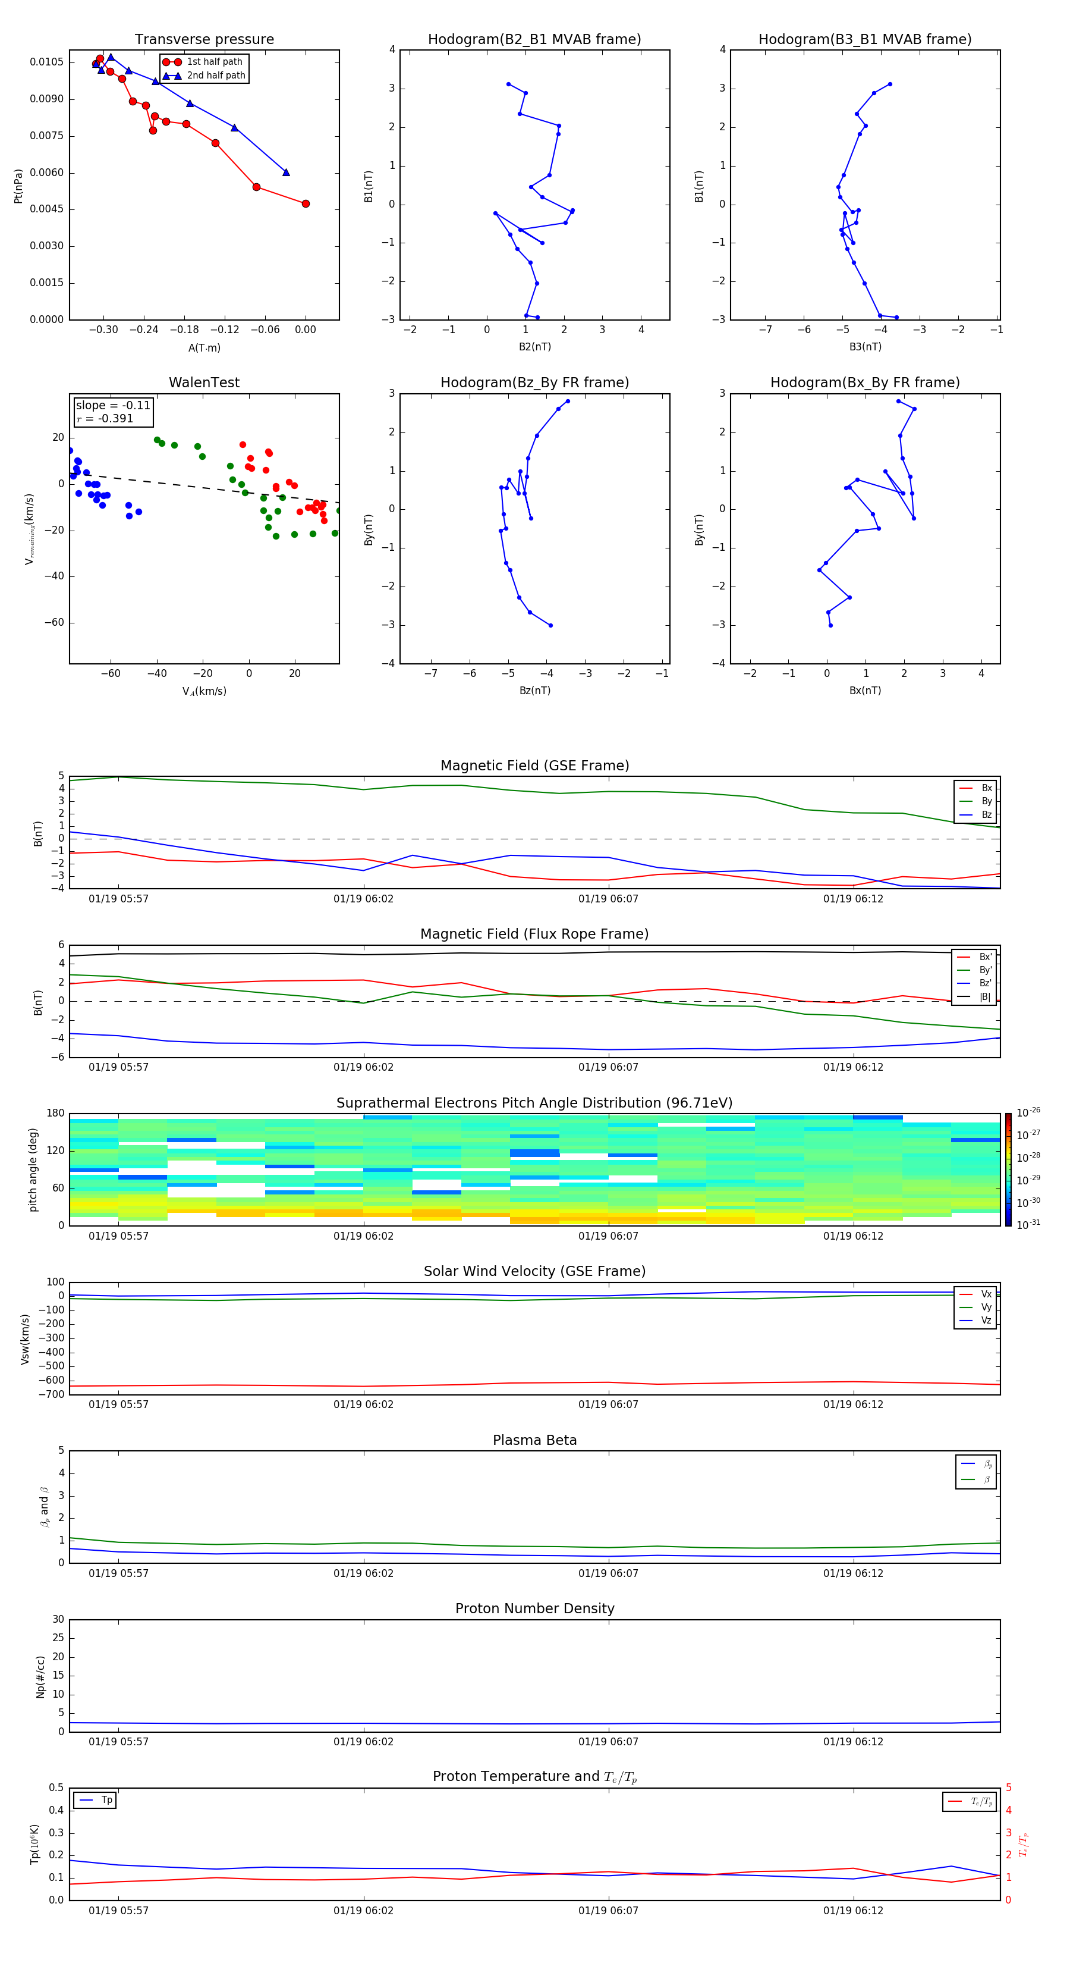Click the Plasma Beta legend box
The height and width of the screenshot is (1963, 1070).
[975, 1472]
